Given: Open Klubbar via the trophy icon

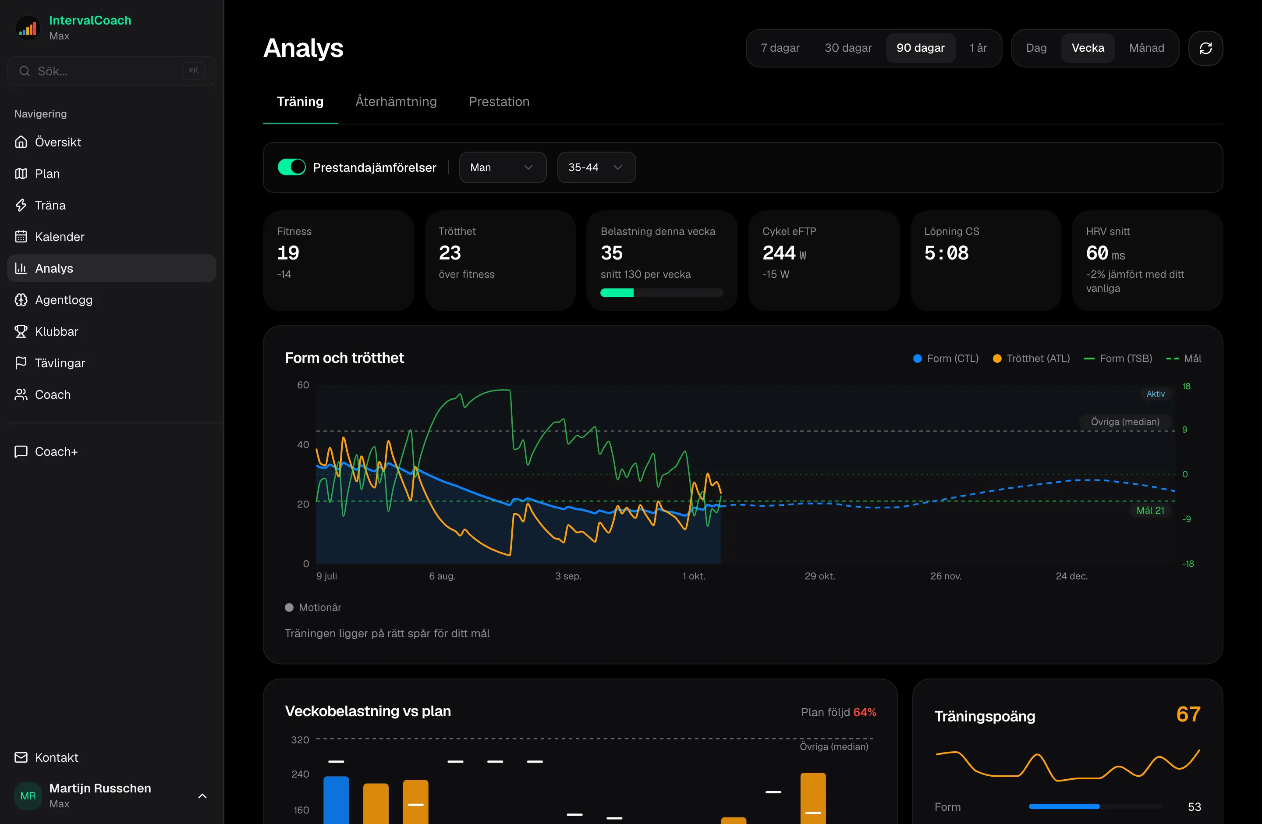Looking at the screenshot, I should pyautogui.click(x=21, y=331).
